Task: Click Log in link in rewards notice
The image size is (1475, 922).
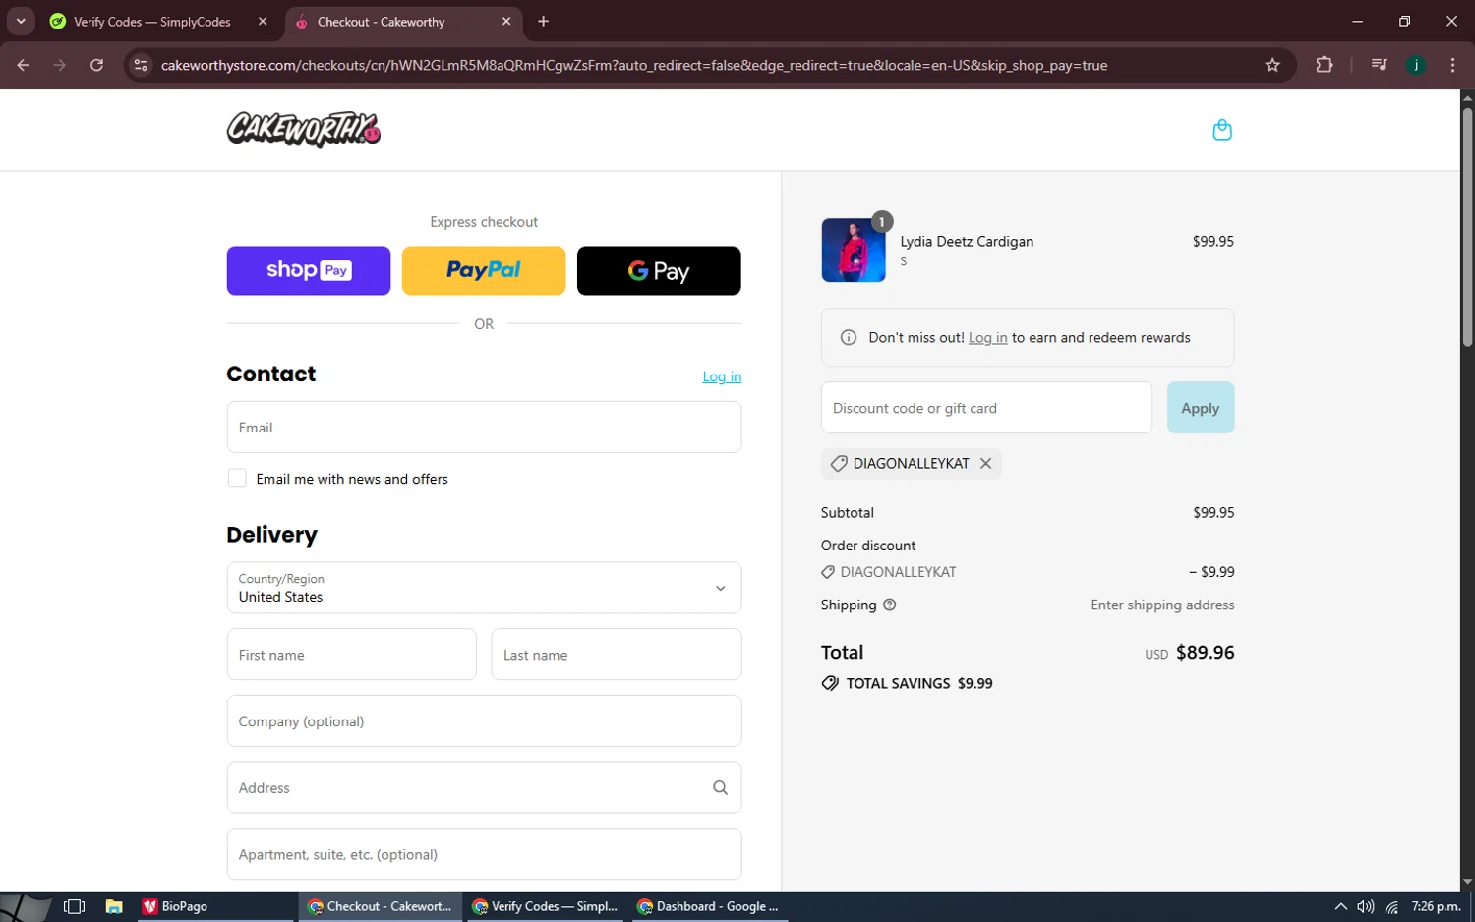Action: point(987,337)
